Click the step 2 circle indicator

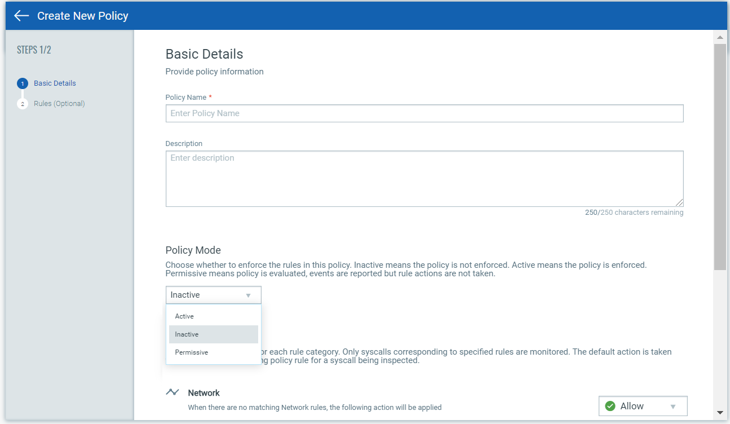(x=23, y=104)
